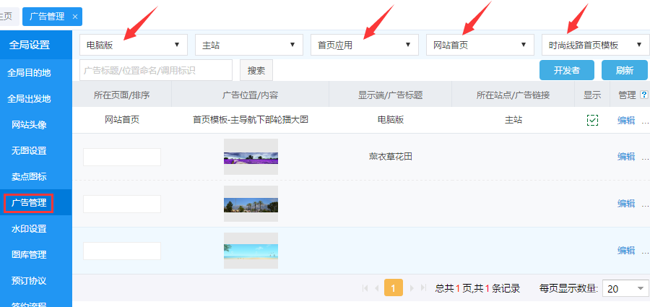Click the next page arrow icon

coord(412,288)
